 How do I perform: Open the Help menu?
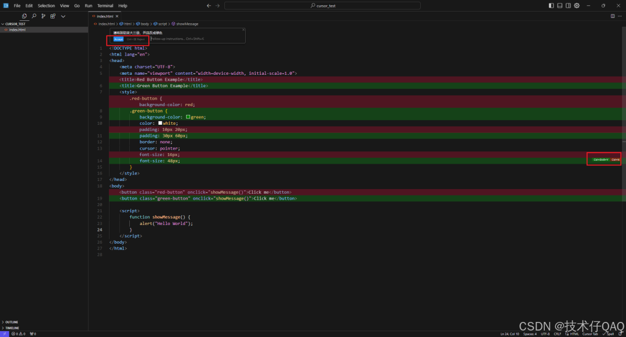pyautogui.click(x=122, y=6)
